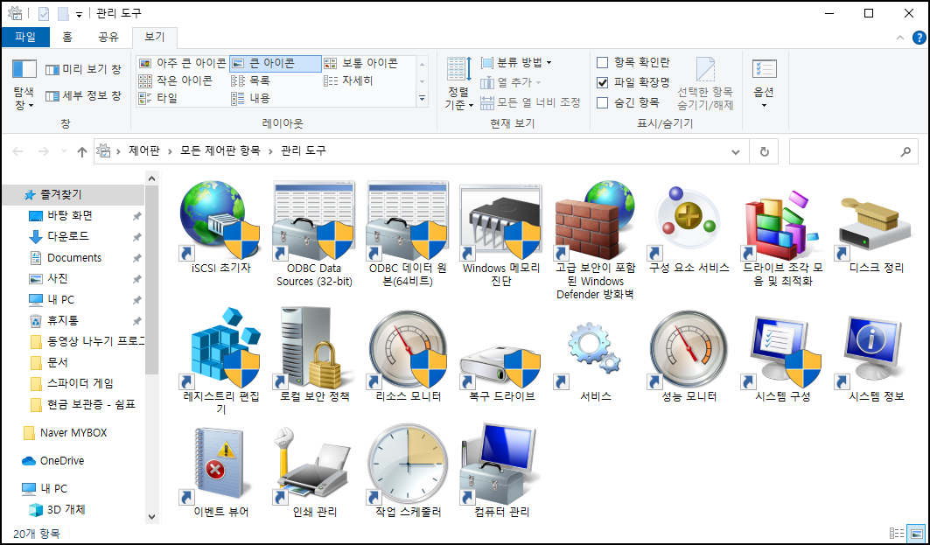Open address bar history dropdown
This screenshot has width=930, height=545.
[736, 152]
